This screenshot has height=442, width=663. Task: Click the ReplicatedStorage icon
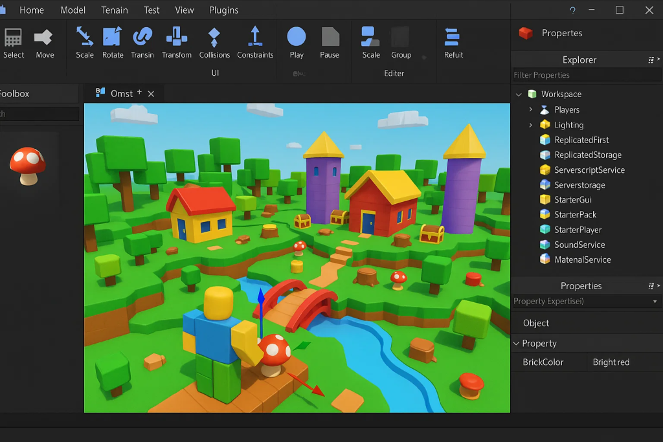point(545,155)
